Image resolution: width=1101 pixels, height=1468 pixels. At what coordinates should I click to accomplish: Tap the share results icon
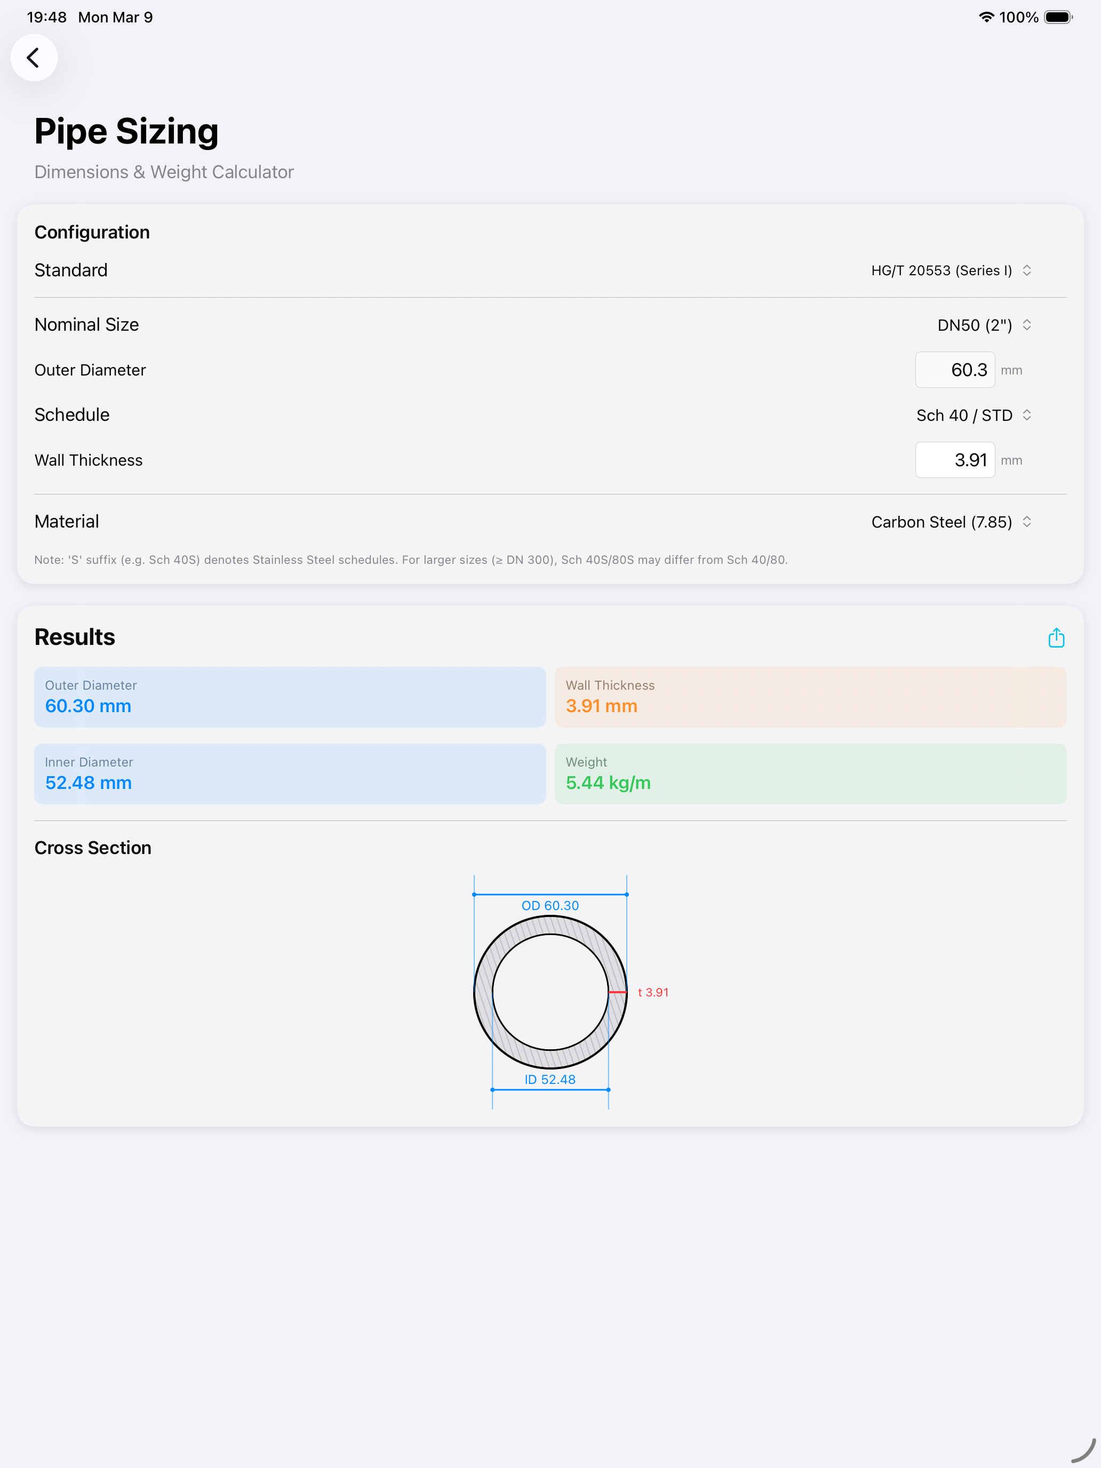(x=1056, y=638)
